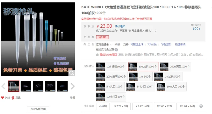Click the 100+ cumulative reviews count
212x114 pixels.
pos(197,29)
